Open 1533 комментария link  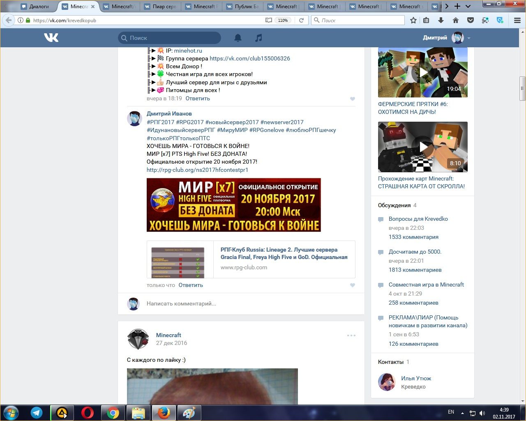click(x=413, y=237)
